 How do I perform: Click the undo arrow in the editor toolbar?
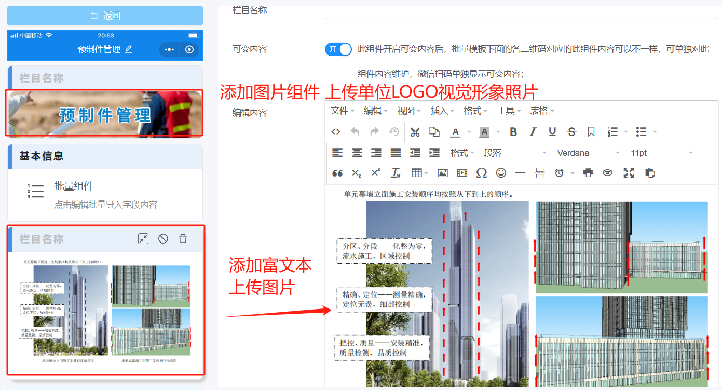point(356,132)
